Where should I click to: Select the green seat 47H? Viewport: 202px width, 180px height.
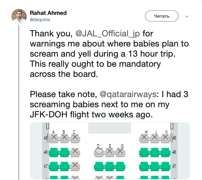(145, 166)
